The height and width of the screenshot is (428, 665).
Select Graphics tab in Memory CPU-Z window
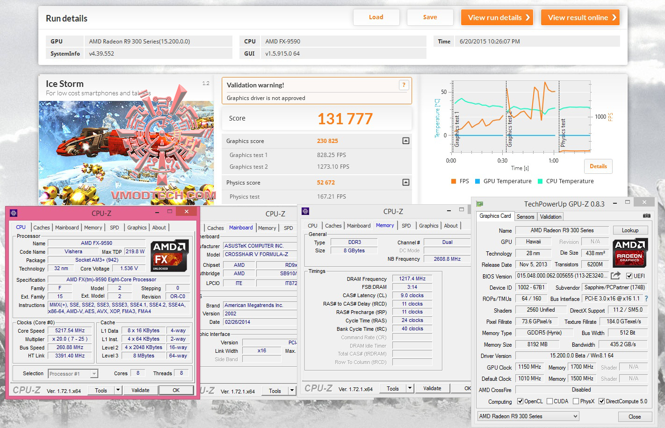click(429, 226)
